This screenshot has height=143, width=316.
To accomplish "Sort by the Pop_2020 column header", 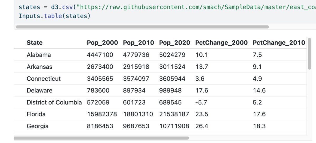I will [175, 43].
